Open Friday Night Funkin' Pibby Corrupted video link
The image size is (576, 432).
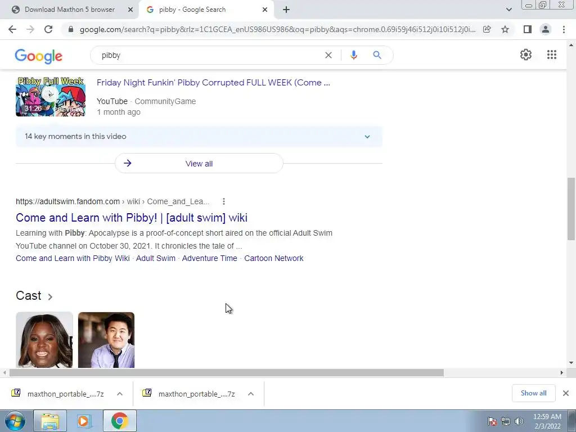click(213, 83)
